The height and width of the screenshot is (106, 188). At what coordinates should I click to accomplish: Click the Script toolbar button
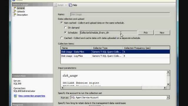(x=59, y=5)
